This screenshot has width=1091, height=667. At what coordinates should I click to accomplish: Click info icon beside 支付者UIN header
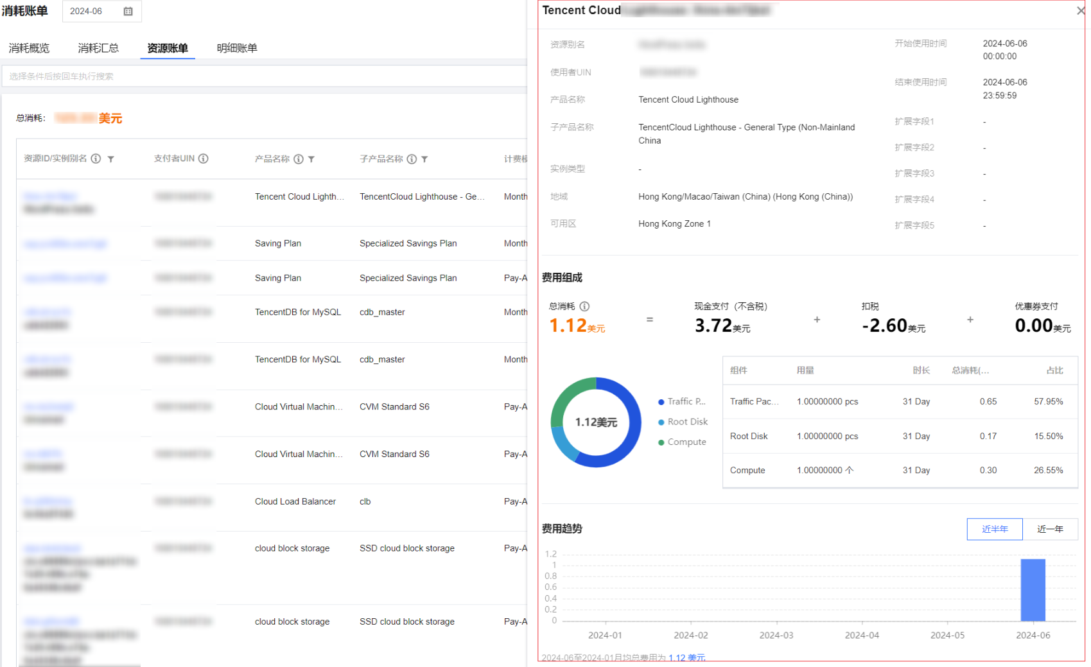click(204, 159)
